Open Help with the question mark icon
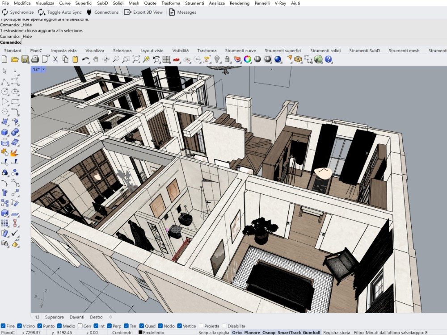This screenshot has height=335, width=447. pyautogui.click(x=329, y=59)
